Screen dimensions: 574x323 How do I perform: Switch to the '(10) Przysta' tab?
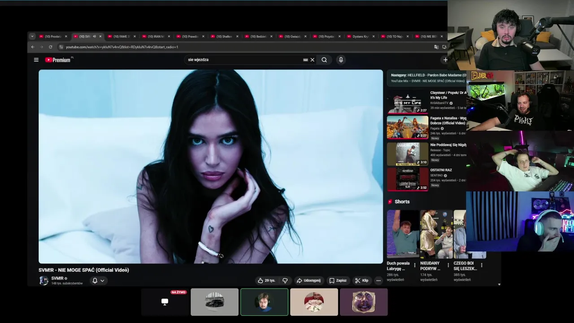(x=326, y=36)
